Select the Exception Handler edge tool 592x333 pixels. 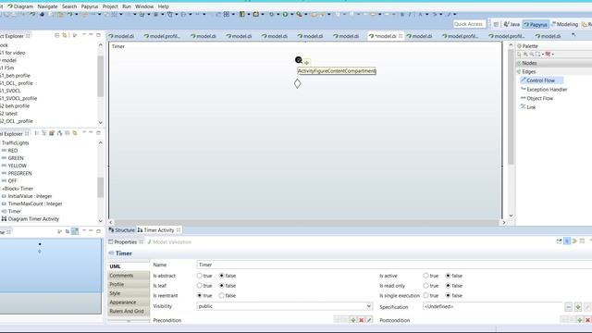pos(544,90)
